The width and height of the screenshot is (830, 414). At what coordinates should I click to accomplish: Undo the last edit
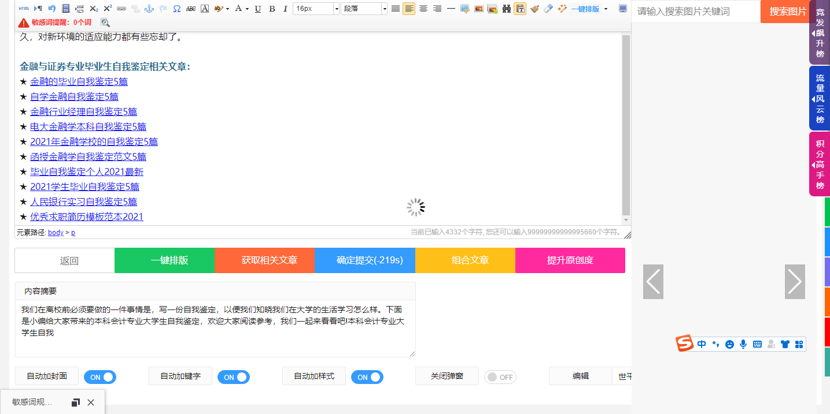[x=51, y=8]
